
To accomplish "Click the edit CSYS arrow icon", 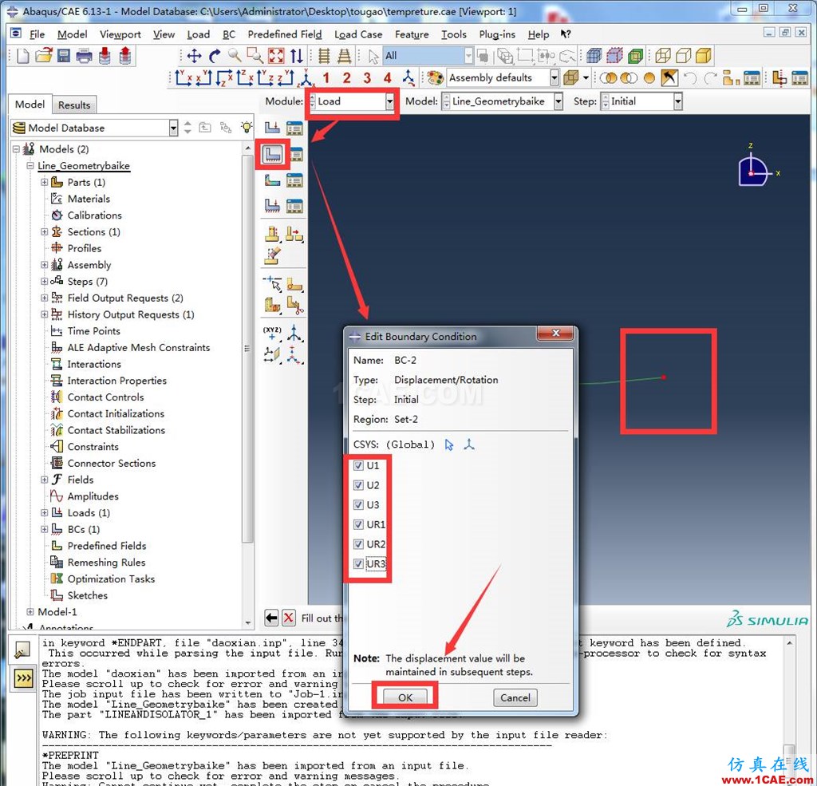I will tap(449, 444).
